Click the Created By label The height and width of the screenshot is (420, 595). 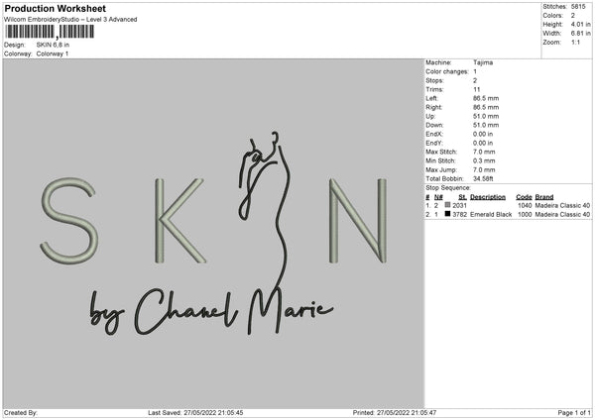point(21,413)
